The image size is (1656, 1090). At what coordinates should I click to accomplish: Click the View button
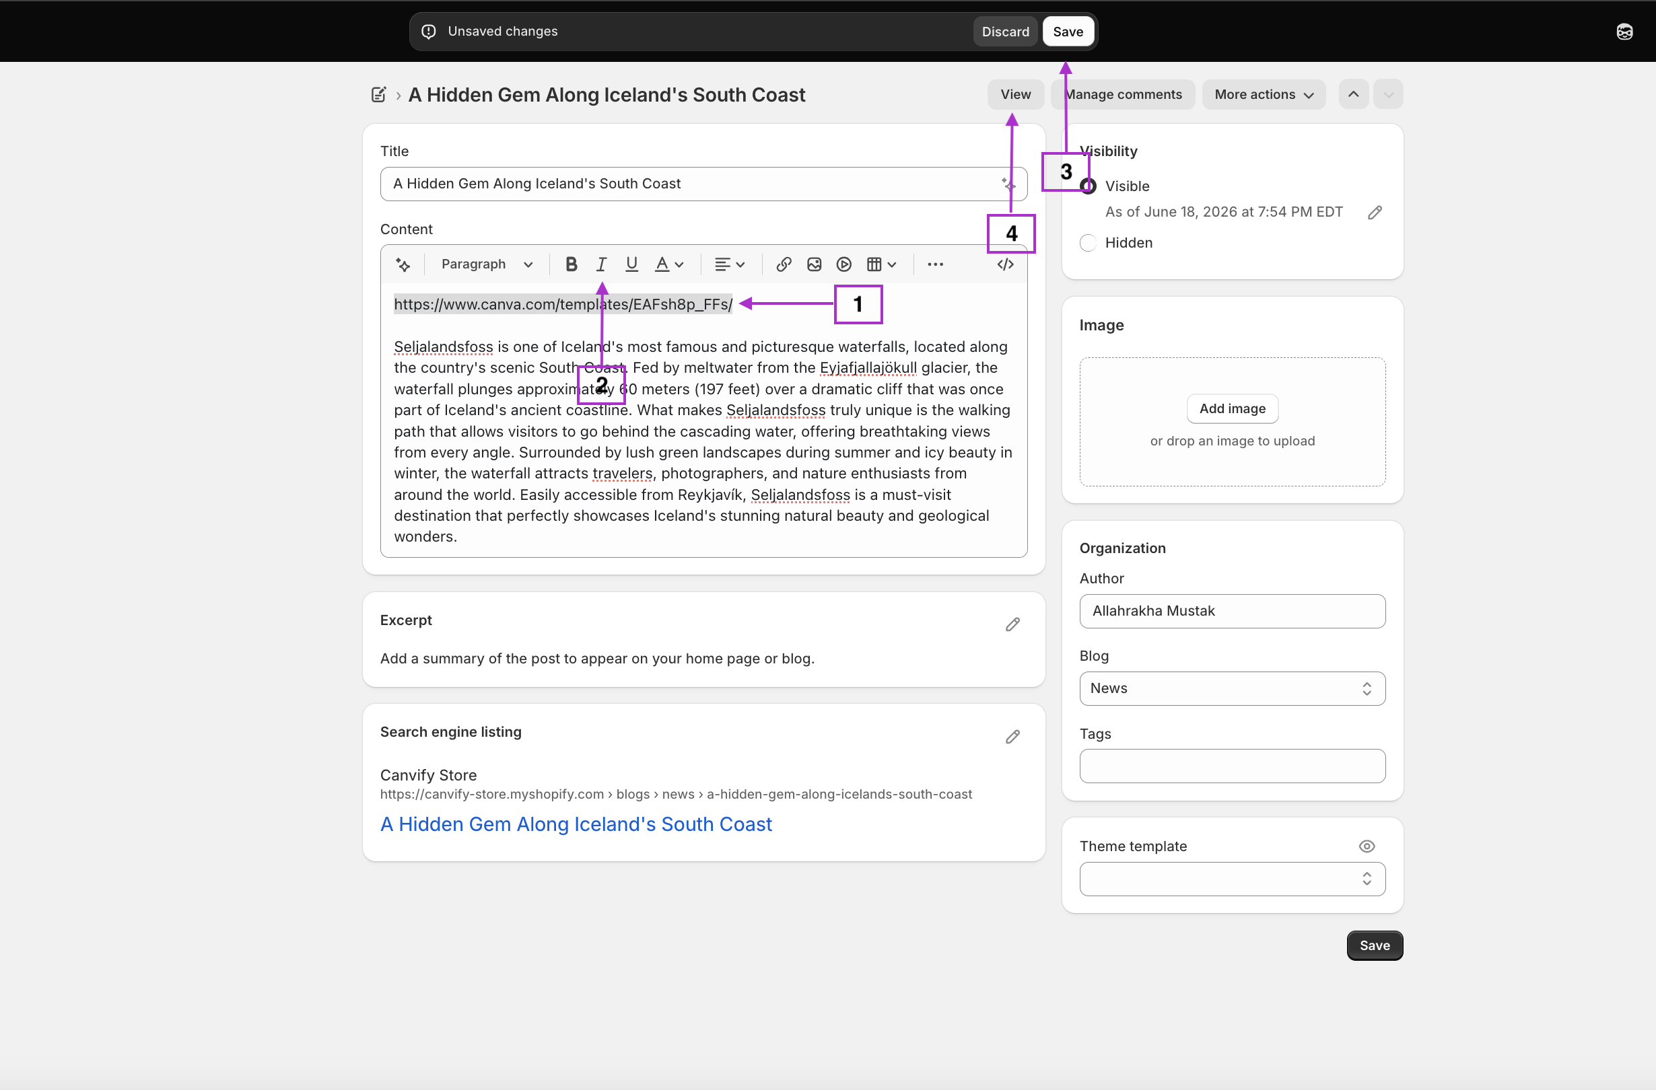click(x=1015, y=95)
